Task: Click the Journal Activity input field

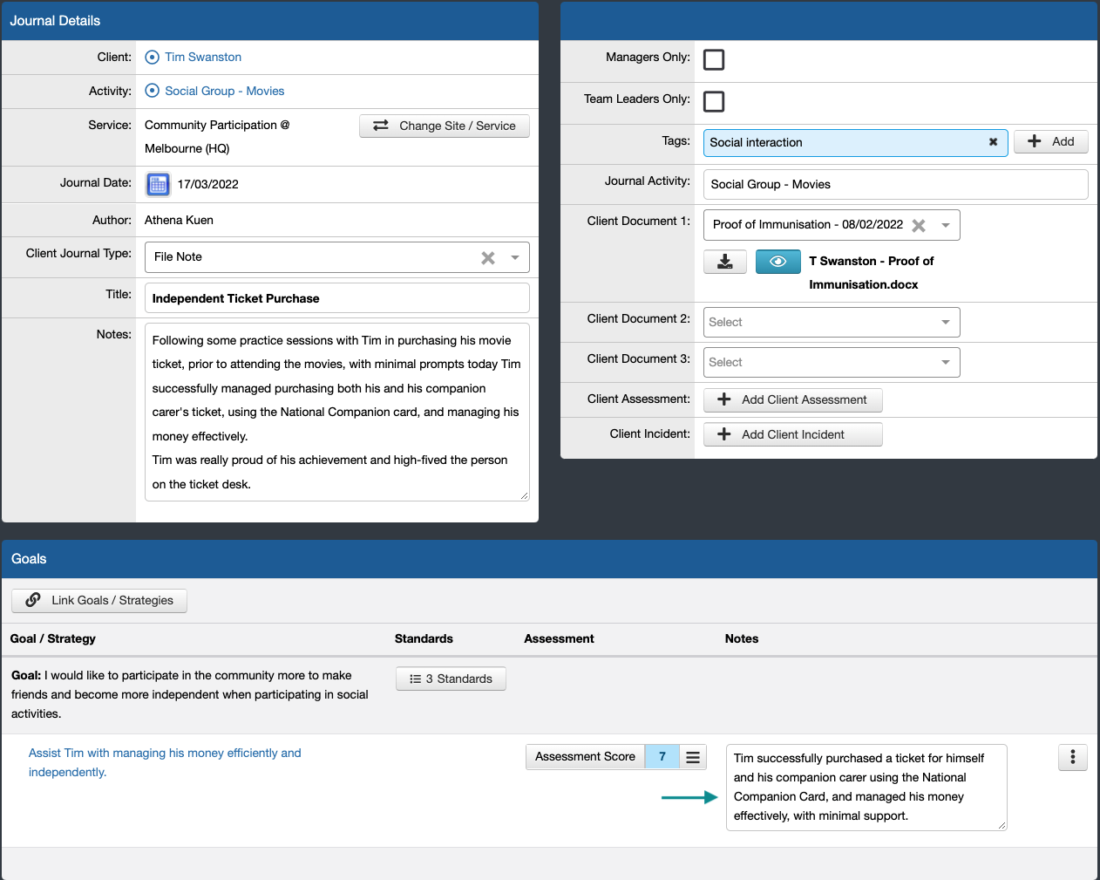Action: (x=896, y=184)
